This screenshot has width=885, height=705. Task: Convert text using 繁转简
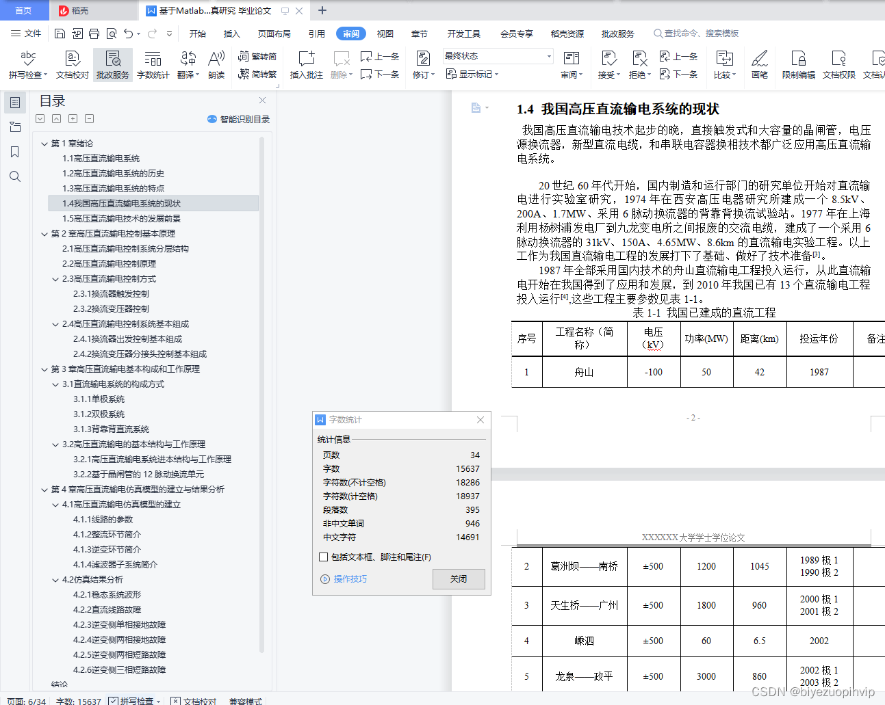click(x=257, y=57)
